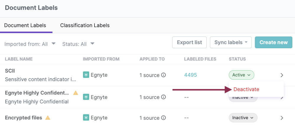Choose Deactivate from the status menu
The image size is (295, 127).
246,89
